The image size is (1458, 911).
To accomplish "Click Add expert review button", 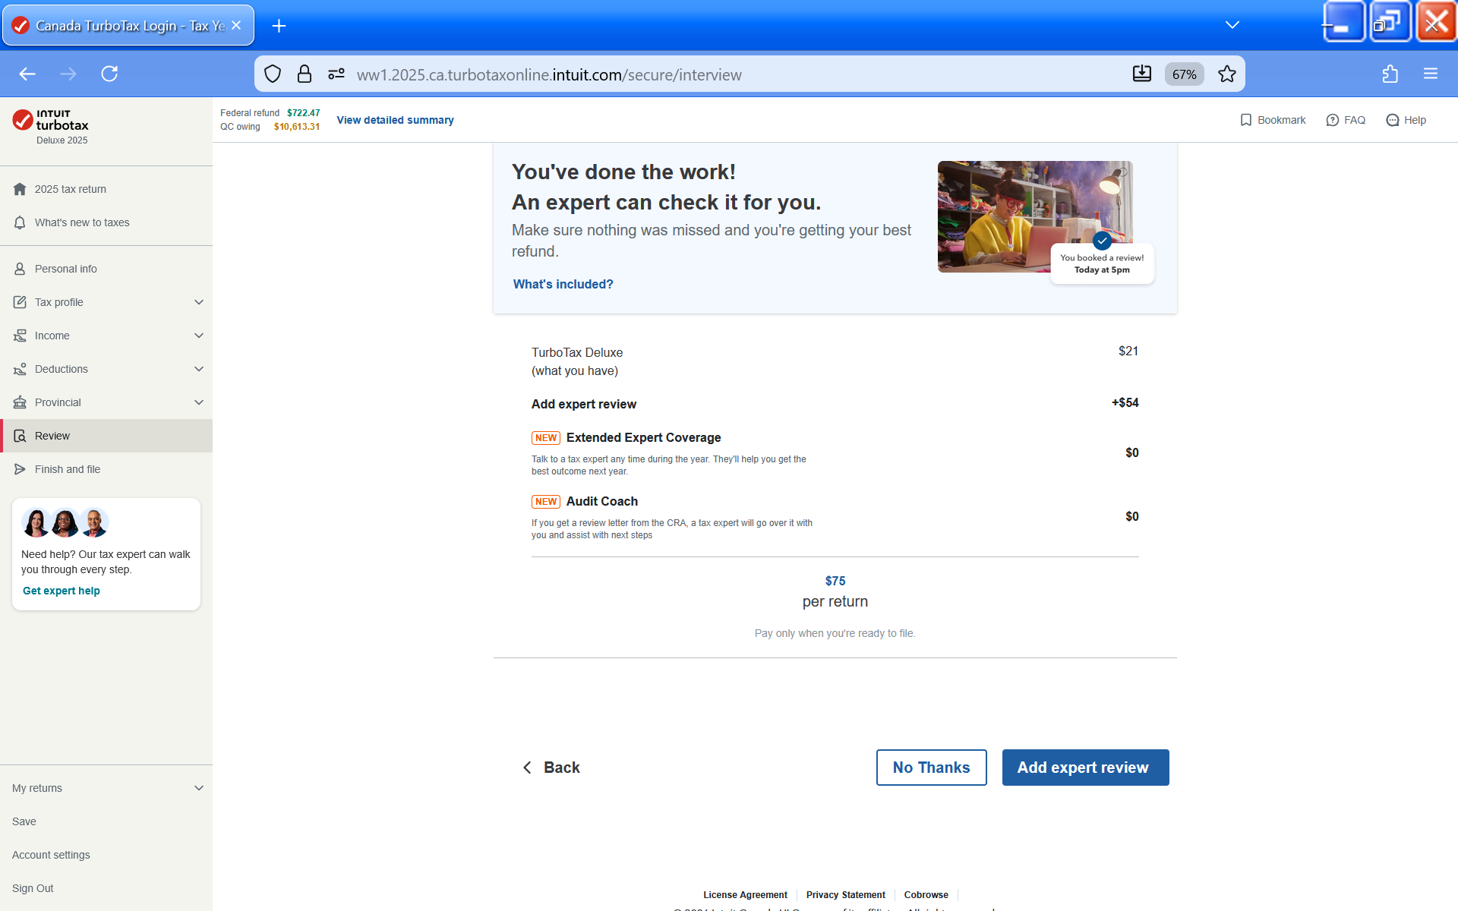I will point(1084,768).
